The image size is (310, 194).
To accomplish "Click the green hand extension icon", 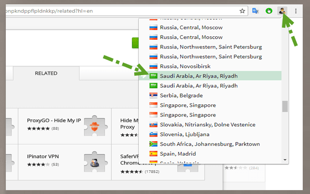I will [268, 11].
